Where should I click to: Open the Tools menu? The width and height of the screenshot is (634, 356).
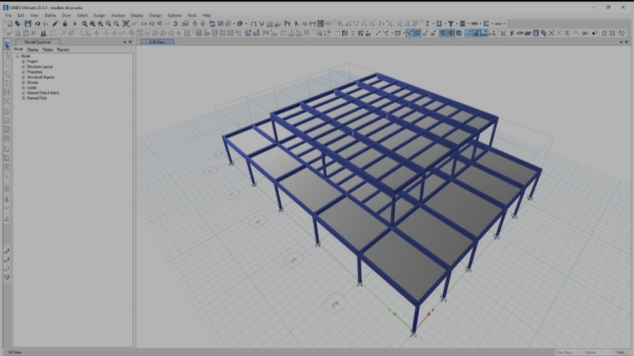[192, 15]
